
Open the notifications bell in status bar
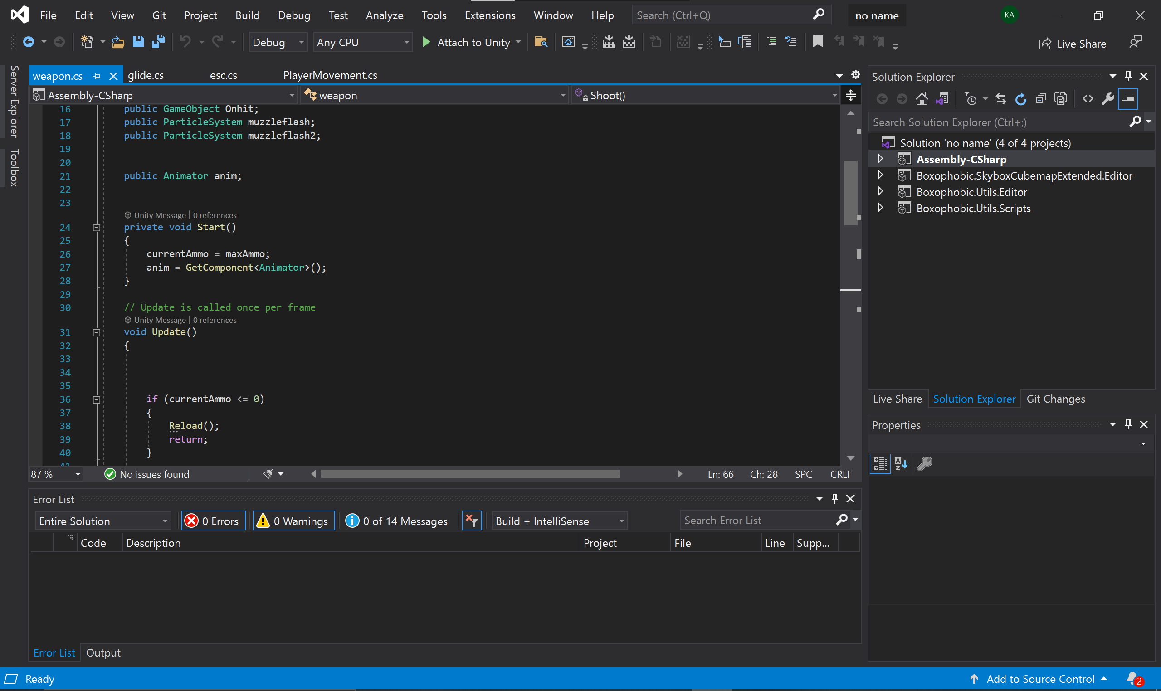1133,679
